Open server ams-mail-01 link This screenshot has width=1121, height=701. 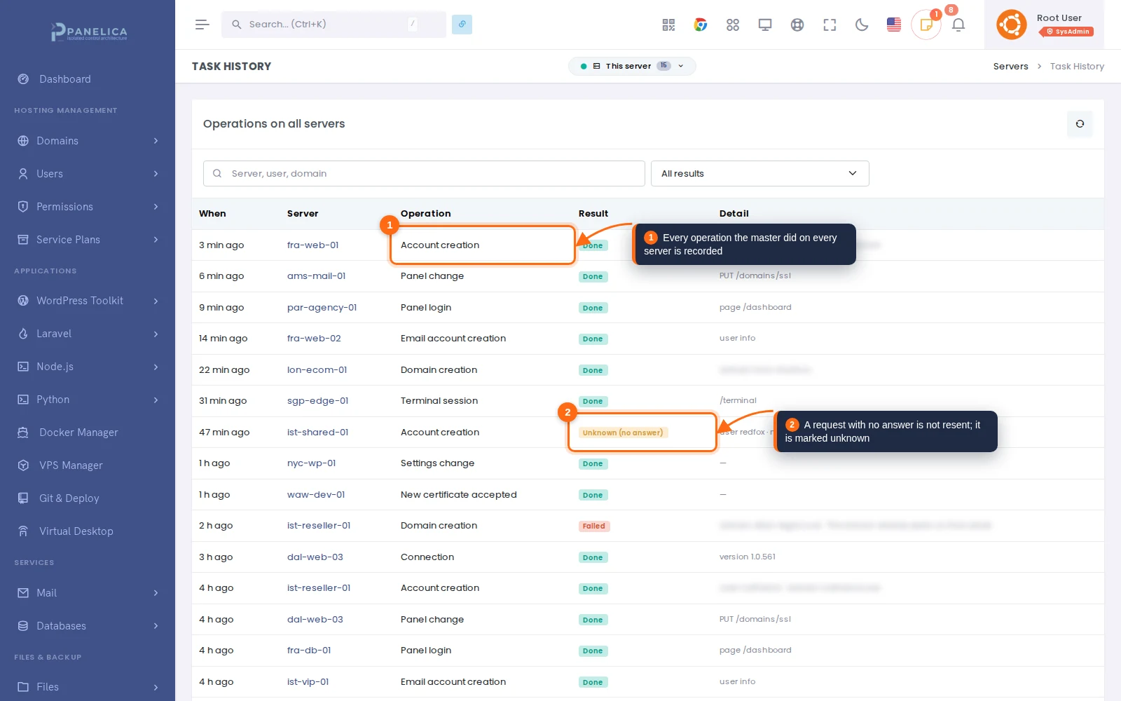point(316,276)
